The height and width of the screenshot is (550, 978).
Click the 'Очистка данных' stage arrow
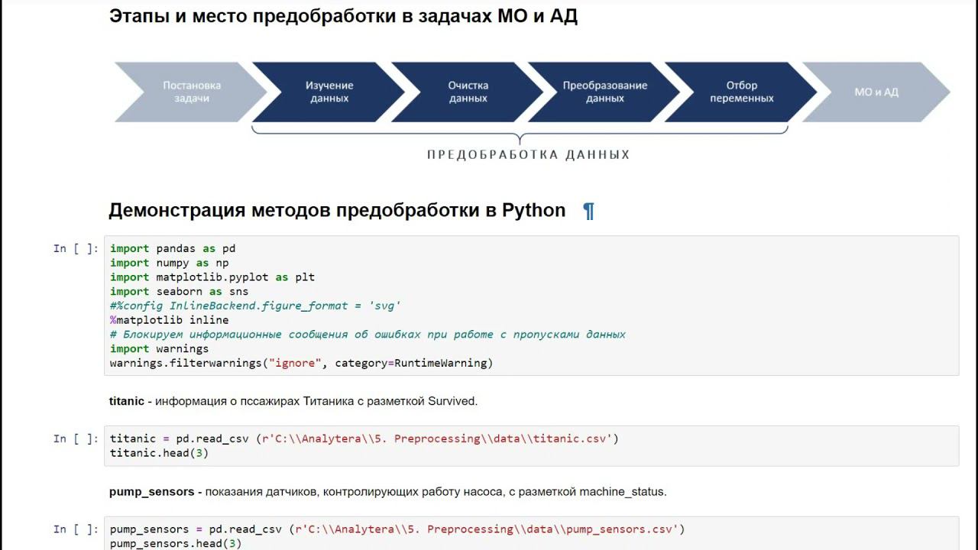[468, 92]
